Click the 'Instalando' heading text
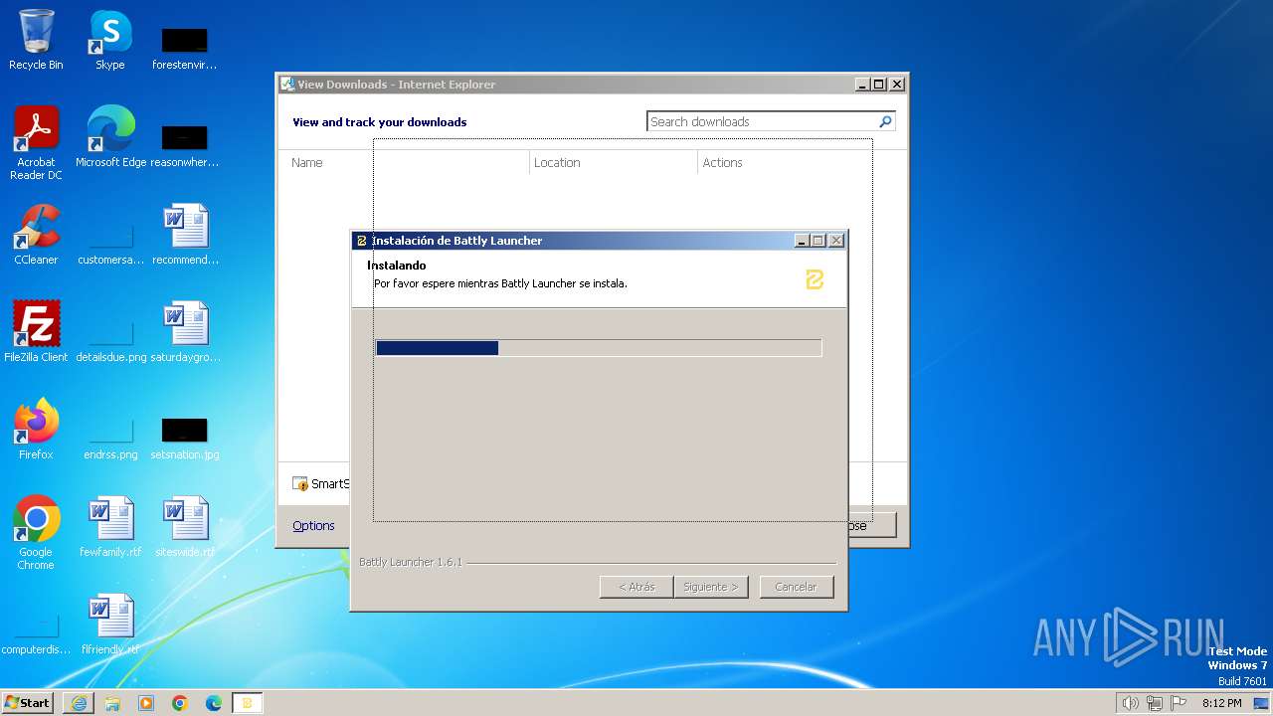The height and width of the screenshot is (716, 1273). click(x=397, y=266)
